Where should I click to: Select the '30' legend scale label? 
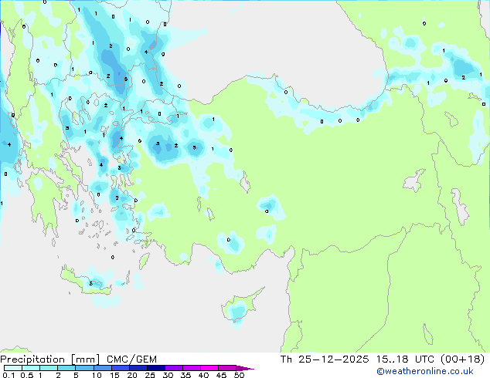pos(168,375)
